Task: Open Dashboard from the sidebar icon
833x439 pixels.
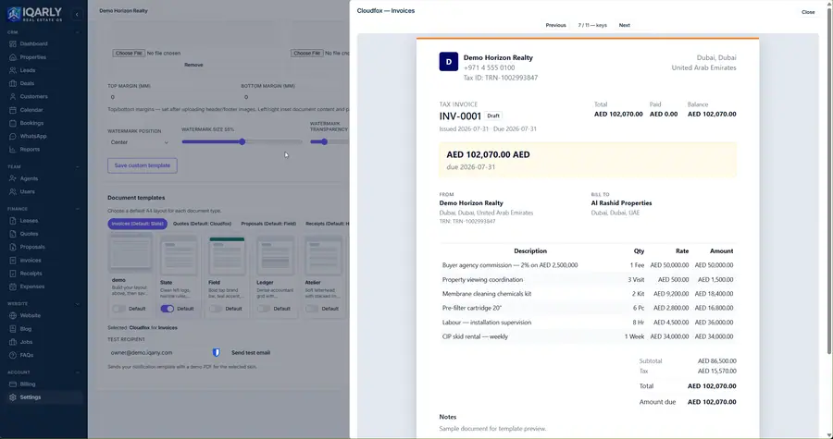Action: click(x=13, y=44)
